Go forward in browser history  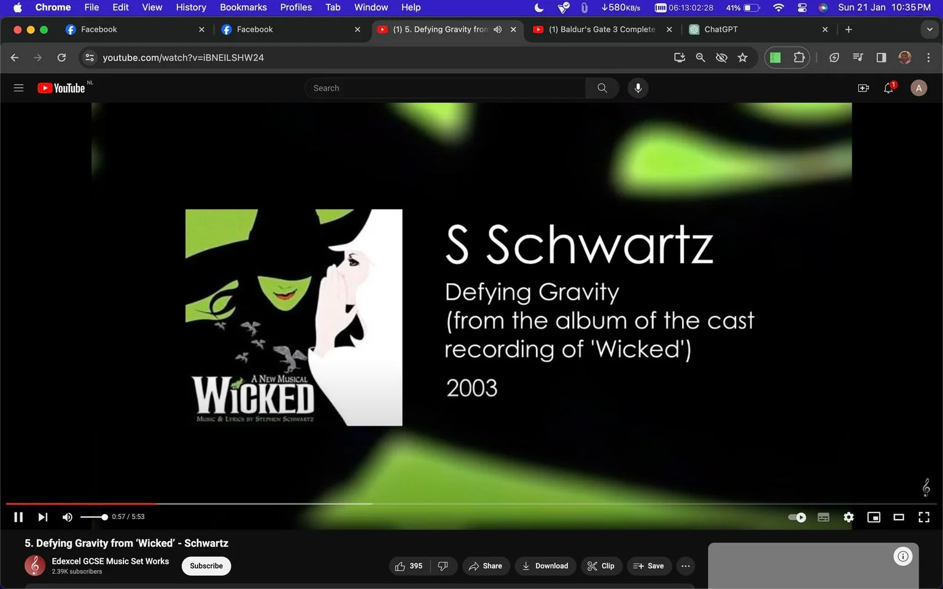tap(38, 57)
